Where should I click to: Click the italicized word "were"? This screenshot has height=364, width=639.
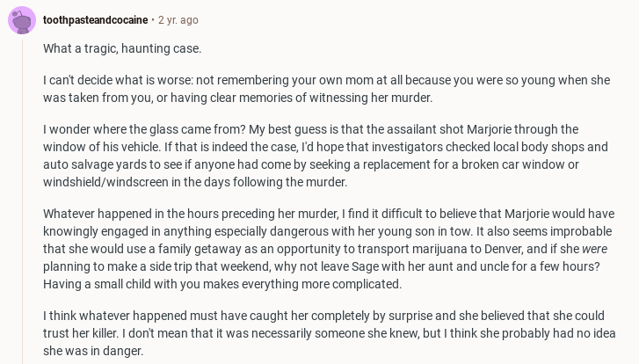click(594, 249)
